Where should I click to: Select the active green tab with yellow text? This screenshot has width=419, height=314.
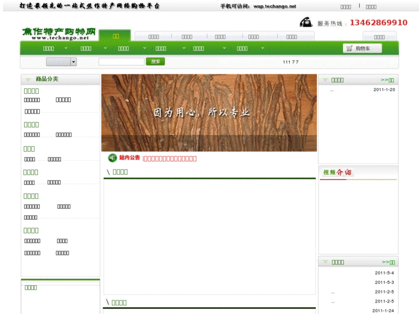click(115, 36)
